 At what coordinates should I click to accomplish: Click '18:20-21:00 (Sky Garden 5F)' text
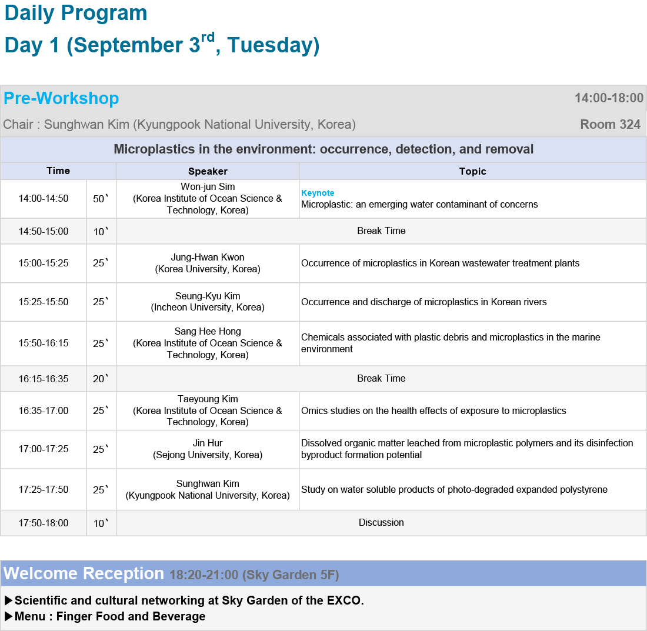point(254,575)
